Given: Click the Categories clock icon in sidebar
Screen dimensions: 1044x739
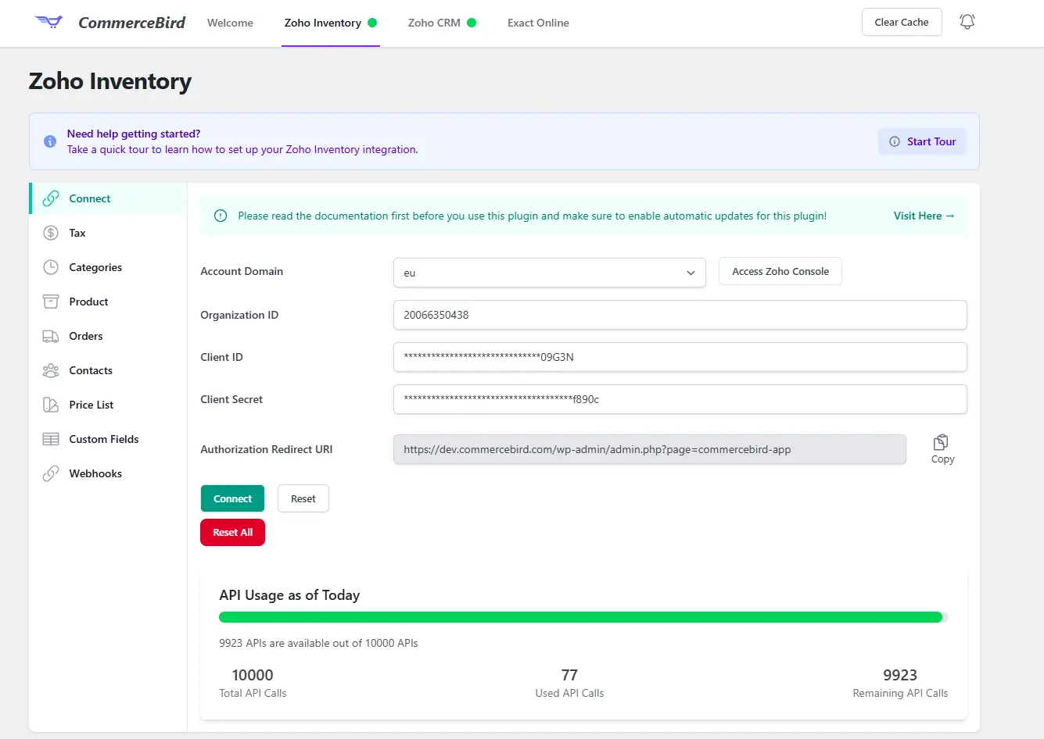Looking at the screenshot, I should [48, 267].
